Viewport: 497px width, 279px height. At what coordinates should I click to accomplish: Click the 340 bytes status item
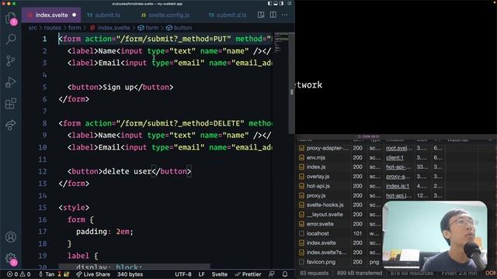[130, 274]
